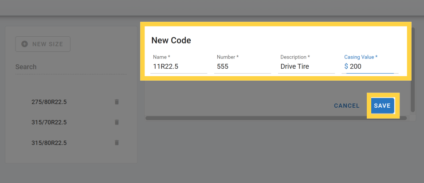
Task: Click the Casing Value label text
Action: coord(361,57)
